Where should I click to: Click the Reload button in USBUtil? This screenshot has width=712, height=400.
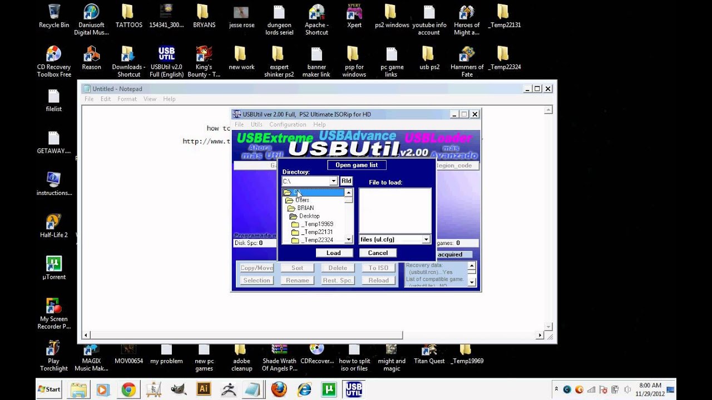point(378,281)
